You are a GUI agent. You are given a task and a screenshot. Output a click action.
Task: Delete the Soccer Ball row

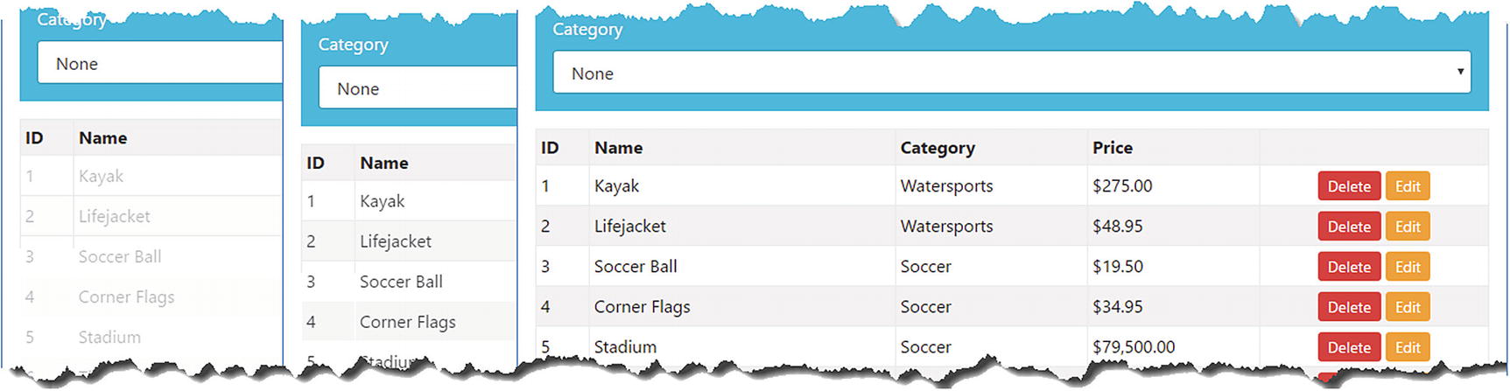click(1348, 267)
